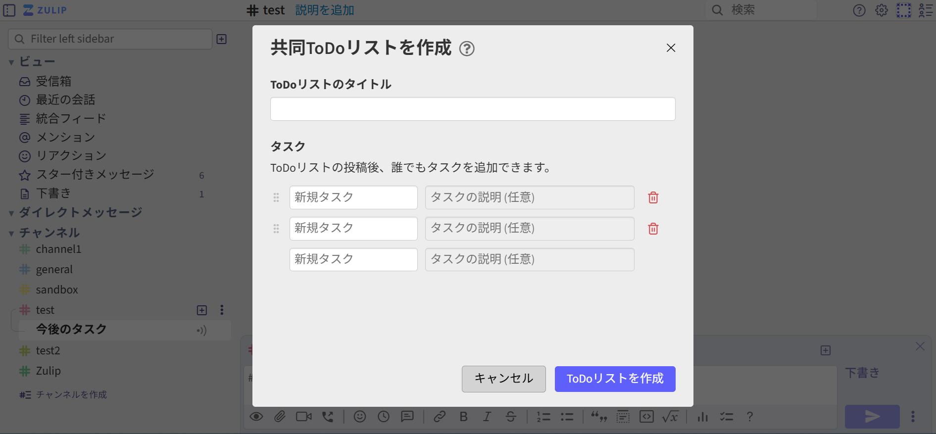The height and width of the screenshot is (434, 936).
Task: Grab the drag handle of first task
Action: 276,197
